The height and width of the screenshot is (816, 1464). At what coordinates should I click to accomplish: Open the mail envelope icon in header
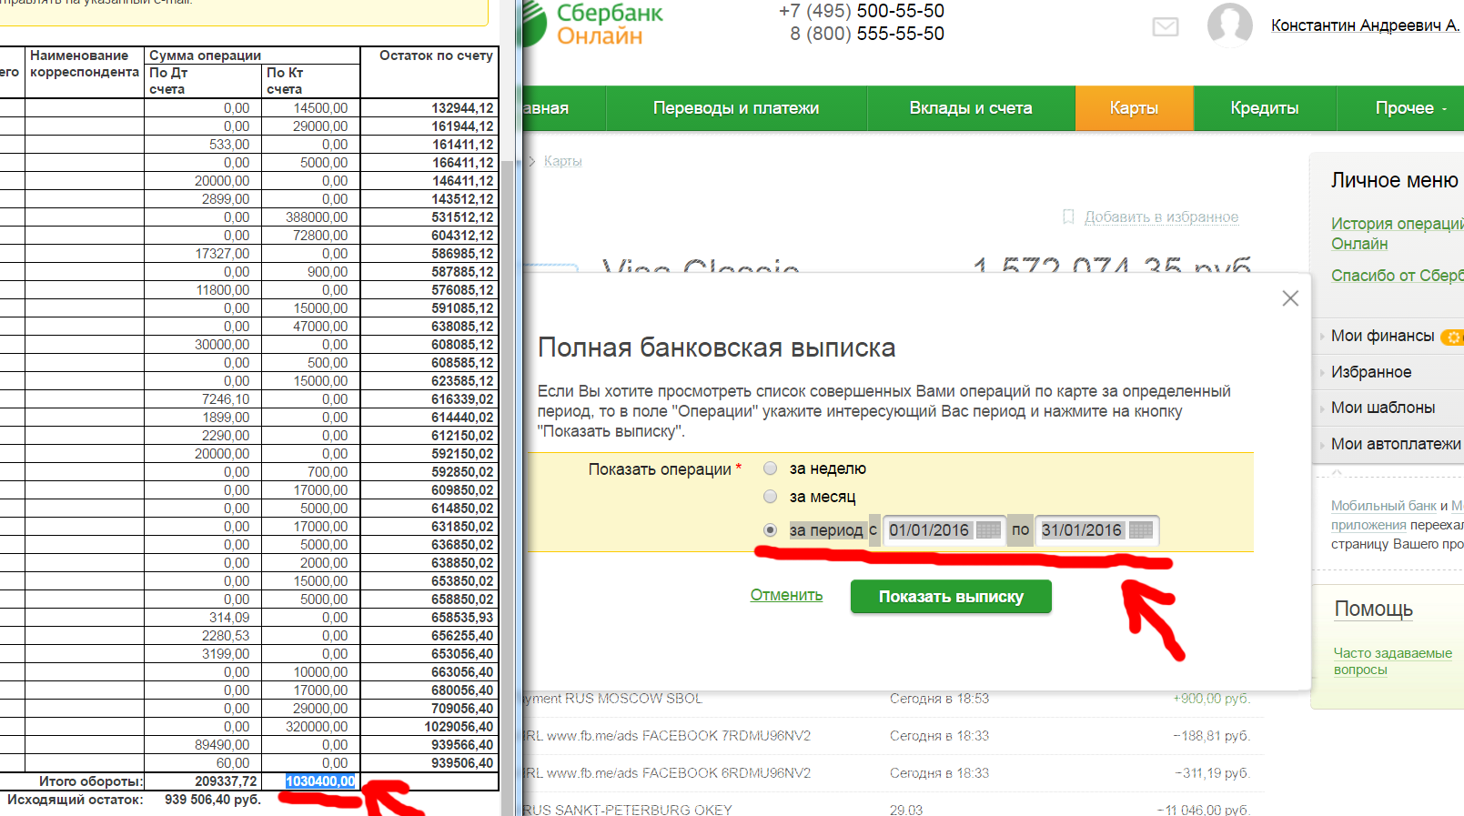[x=1165, y=26]
